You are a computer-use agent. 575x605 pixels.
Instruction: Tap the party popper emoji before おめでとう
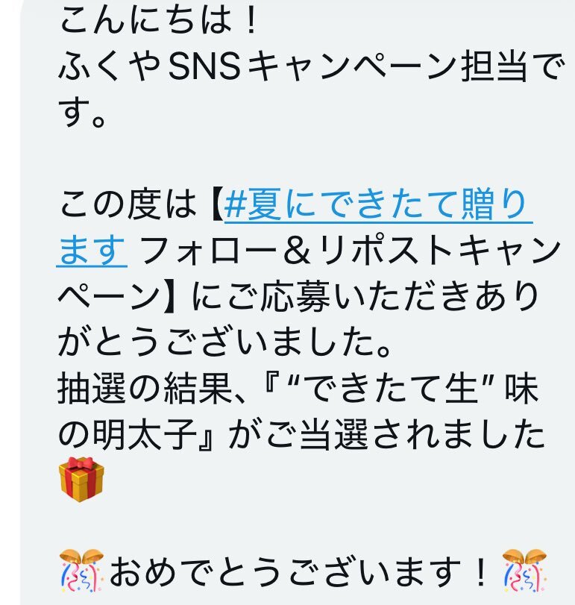(x=81, y=571)
